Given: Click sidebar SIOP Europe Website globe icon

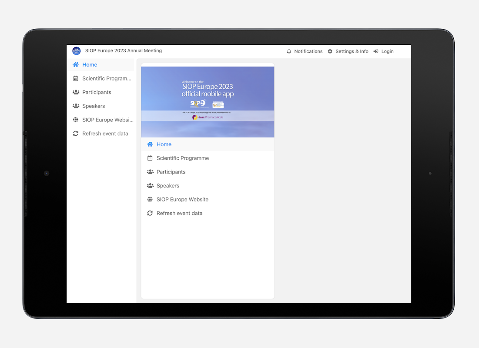Looking at the screenshot, I should [x=76, y=120].
